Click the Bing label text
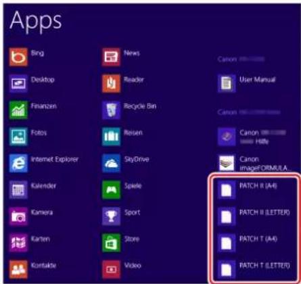 [37, 53]
